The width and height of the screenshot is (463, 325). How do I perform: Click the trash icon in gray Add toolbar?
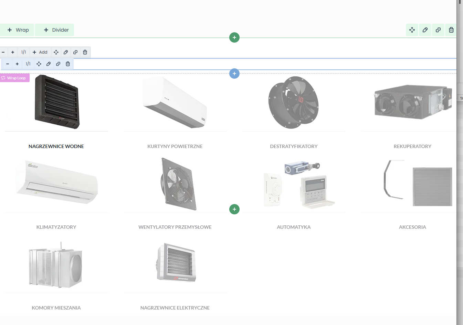pyautogui.click(x=85, y=52)
